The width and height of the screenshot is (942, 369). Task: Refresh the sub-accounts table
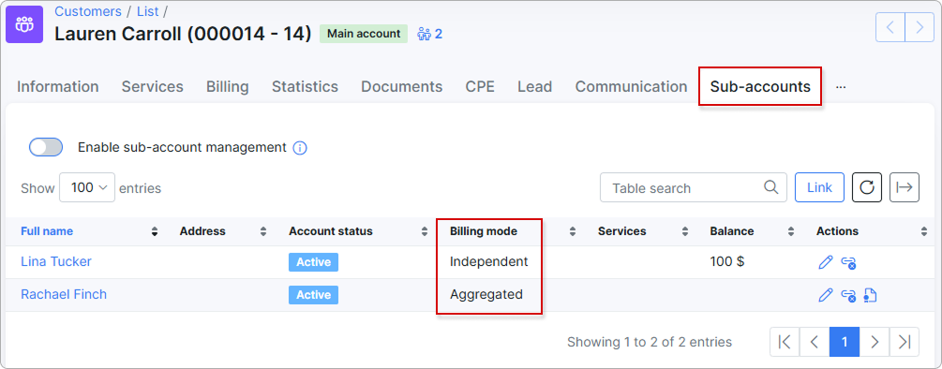[867, 187]
